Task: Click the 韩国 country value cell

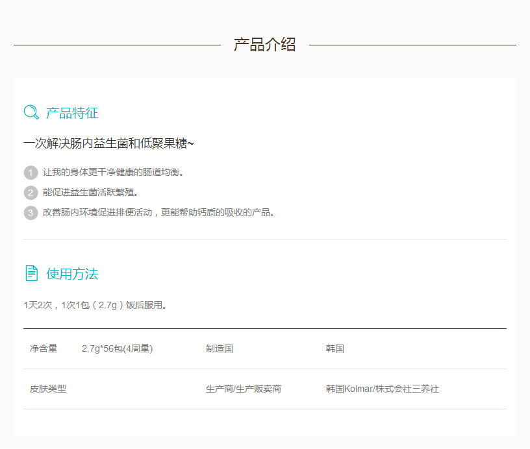Action: coord(335,349)
